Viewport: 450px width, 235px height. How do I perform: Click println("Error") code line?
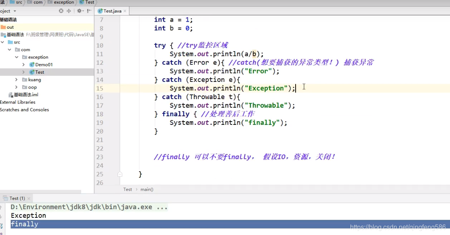pyautogui.click(x=224, y=71)
